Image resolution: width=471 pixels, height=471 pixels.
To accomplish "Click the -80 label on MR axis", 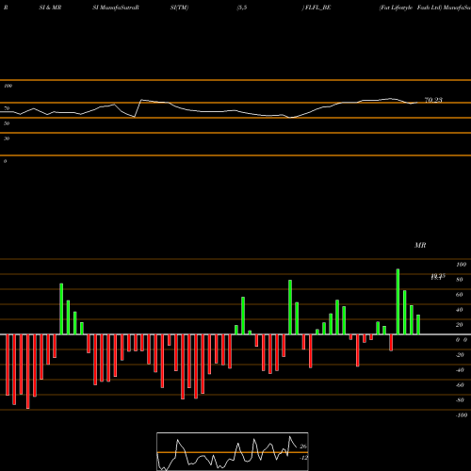I will tap(460, 400).
